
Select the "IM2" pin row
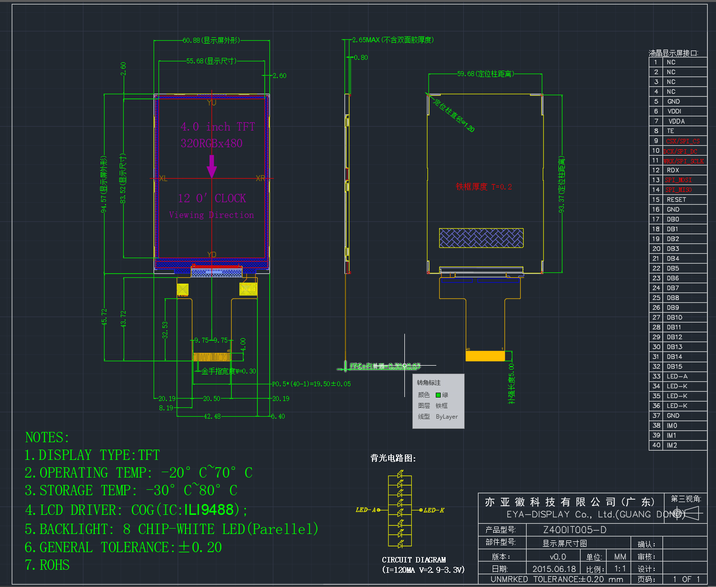tap(678, 445)
